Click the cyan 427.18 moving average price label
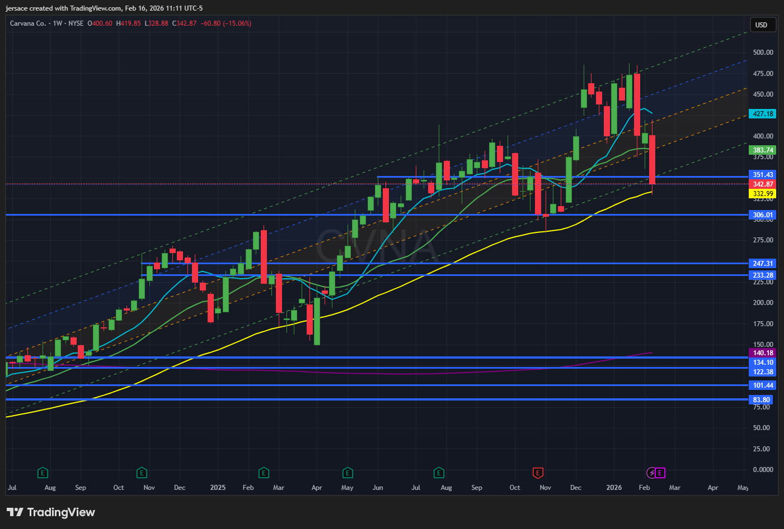Viewport: 784px width, 529px height. point(763,114)
